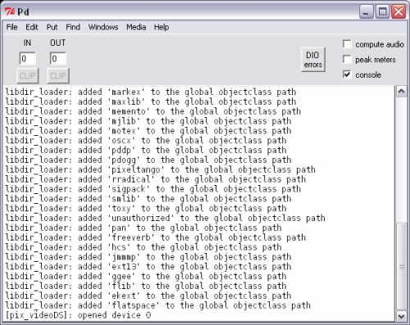Open the Windows menu

tap(103, 27)
